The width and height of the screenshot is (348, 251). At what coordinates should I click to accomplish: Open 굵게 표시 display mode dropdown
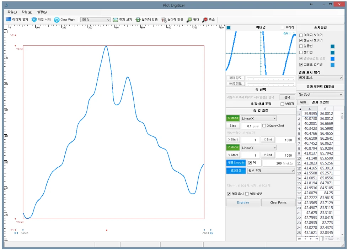[320, 78]
